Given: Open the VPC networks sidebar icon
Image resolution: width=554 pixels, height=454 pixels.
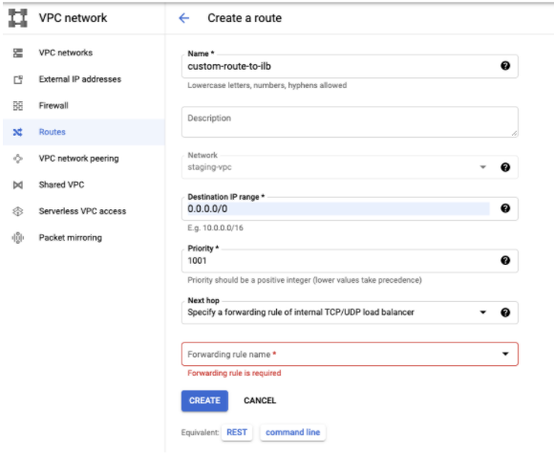Looking at the screenshot, I should 17,53.
